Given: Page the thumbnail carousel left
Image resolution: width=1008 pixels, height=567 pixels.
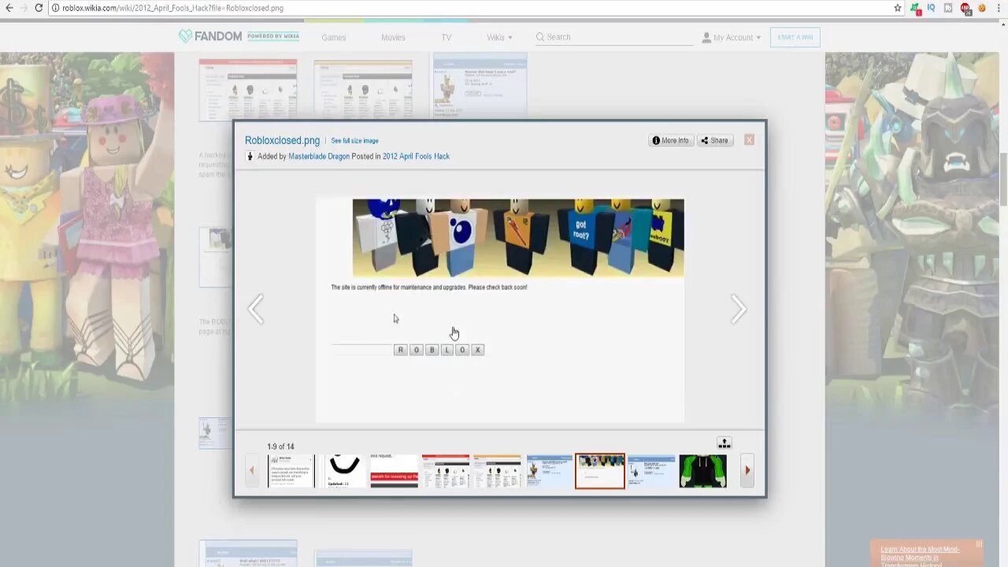Looking at the screenshot, I should click(x=252, y=471).
